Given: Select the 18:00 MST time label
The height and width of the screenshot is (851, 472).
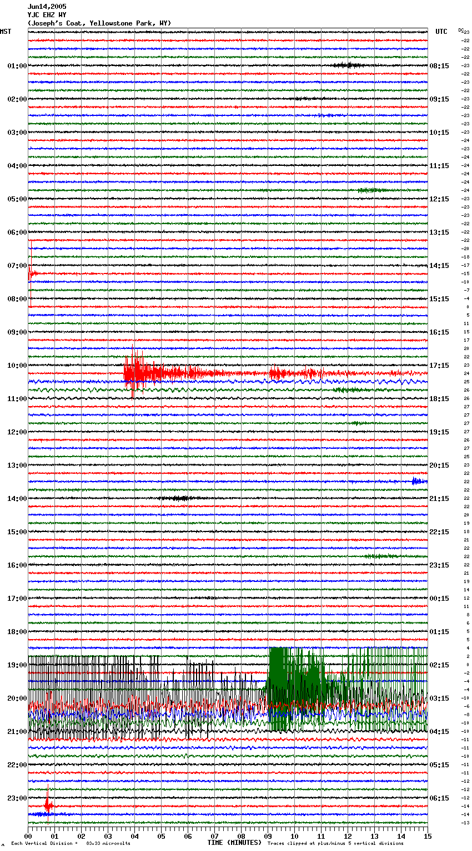Looking at the screenshot, I should pos(17,632).
